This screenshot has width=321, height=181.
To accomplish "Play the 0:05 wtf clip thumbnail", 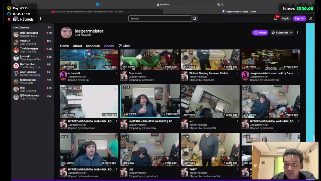I will point(210,101).
